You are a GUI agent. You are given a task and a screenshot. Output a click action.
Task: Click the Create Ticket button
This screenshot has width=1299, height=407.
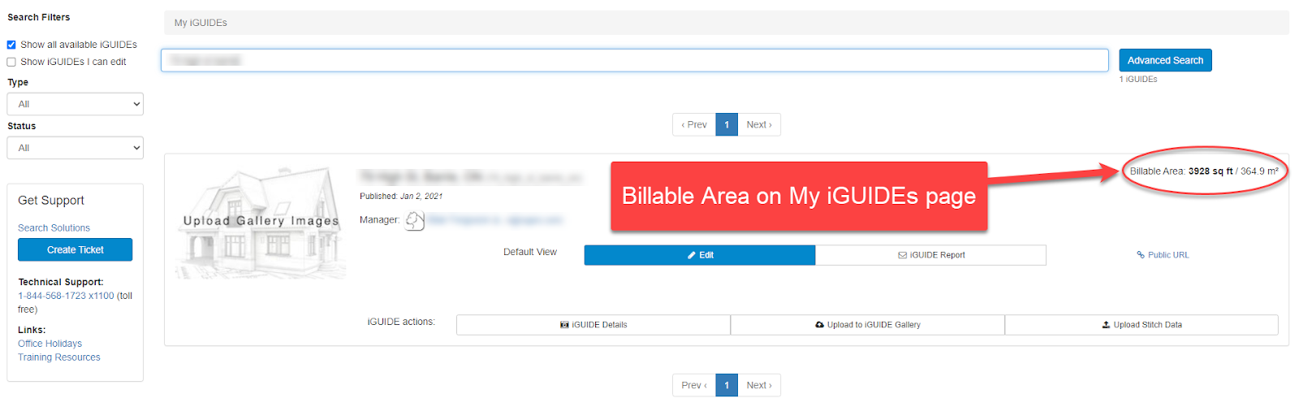(x=76, y=250)
